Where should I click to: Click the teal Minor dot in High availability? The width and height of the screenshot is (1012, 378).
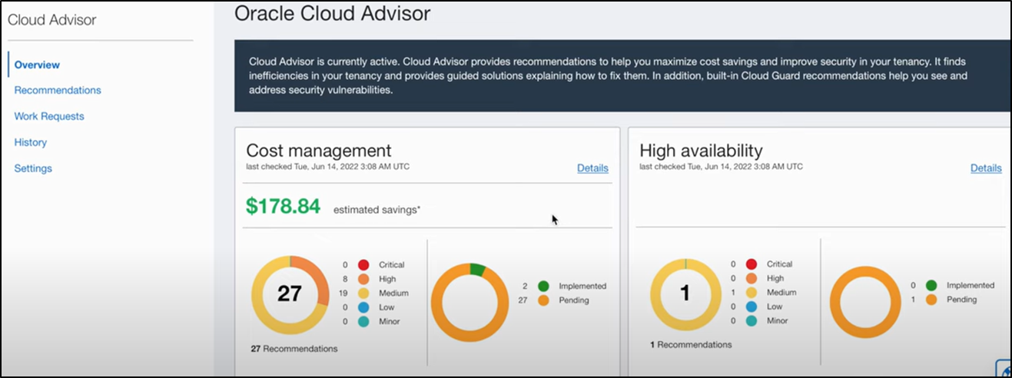pos(752,321)
